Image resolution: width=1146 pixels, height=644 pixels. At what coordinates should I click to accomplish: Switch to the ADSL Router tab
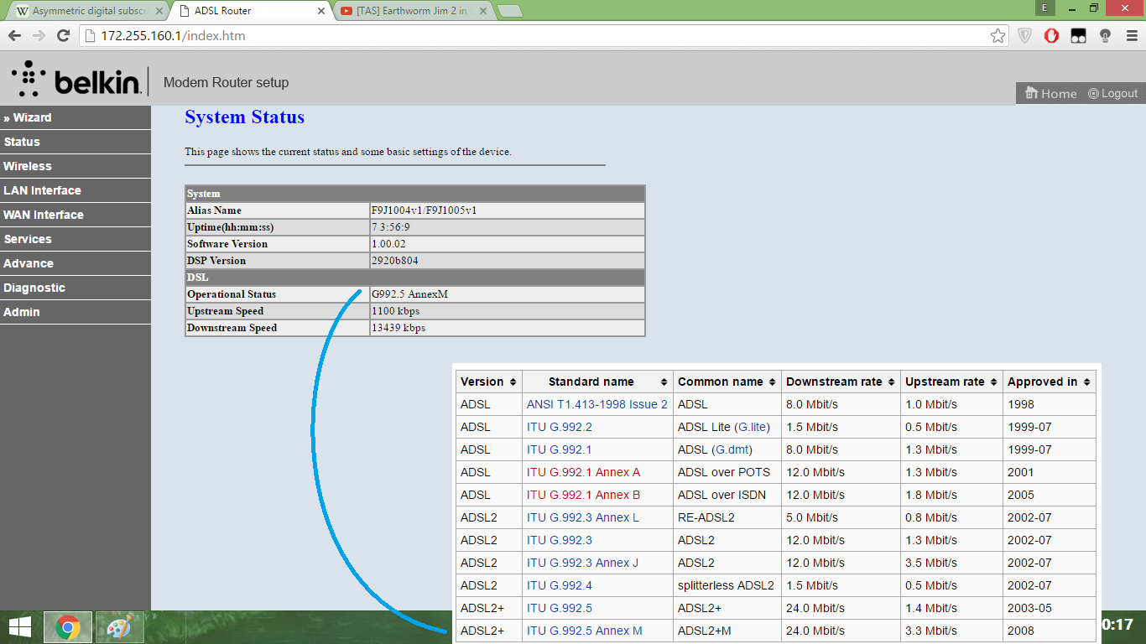[x=250, y=11]
